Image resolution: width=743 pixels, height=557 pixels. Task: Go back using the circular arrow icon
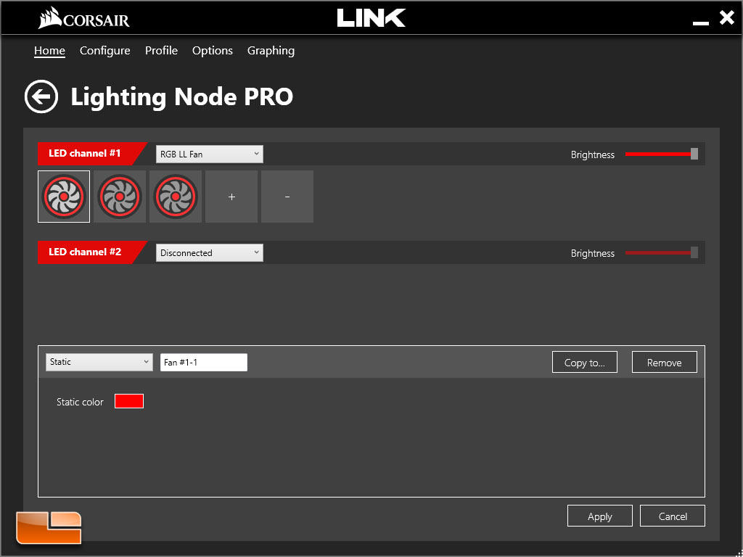[x=41, y=96]
